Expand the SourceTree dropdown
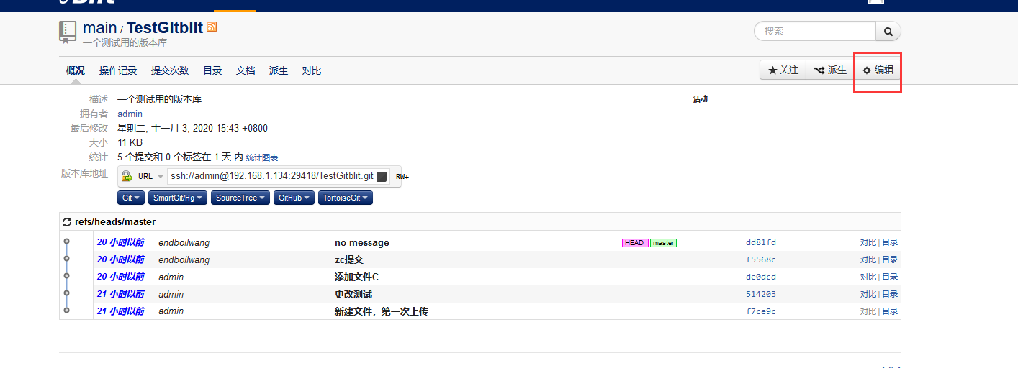1018x368 pixels. click(x=240, y=198)
